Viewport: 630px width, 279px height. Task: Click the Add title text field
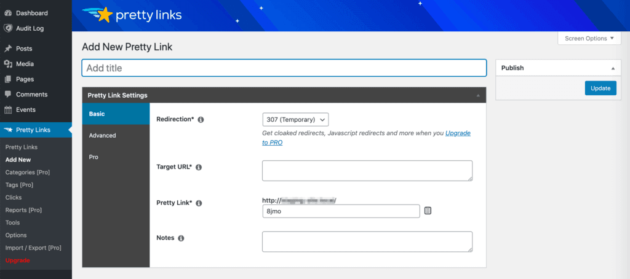284,68
